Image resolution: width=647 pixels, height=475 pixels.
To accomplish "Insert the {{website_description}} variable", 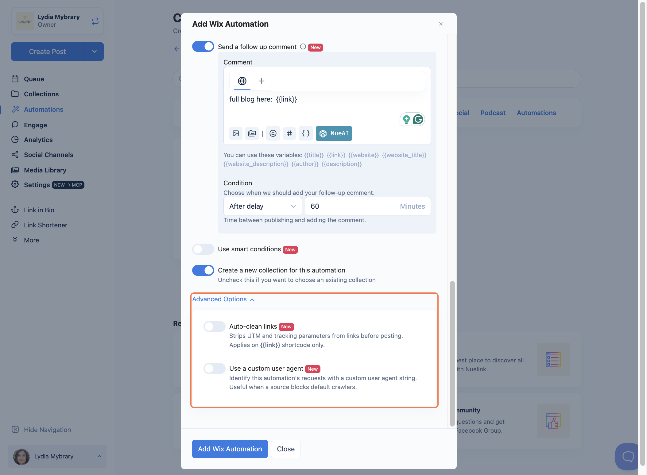I will [x=256, y=164].
